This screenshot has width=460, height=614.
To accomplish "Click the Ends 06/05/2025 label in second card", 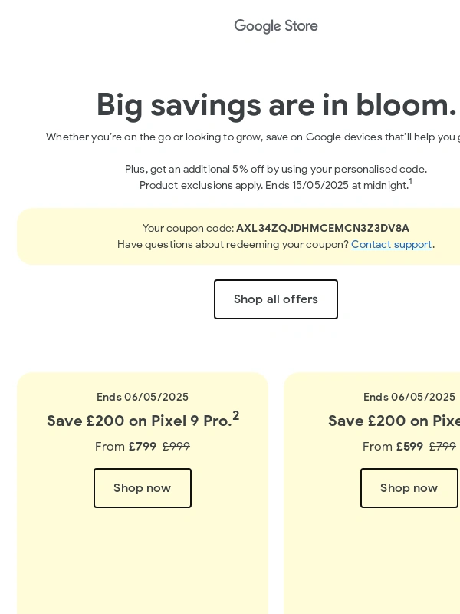I will click(409, 397).
